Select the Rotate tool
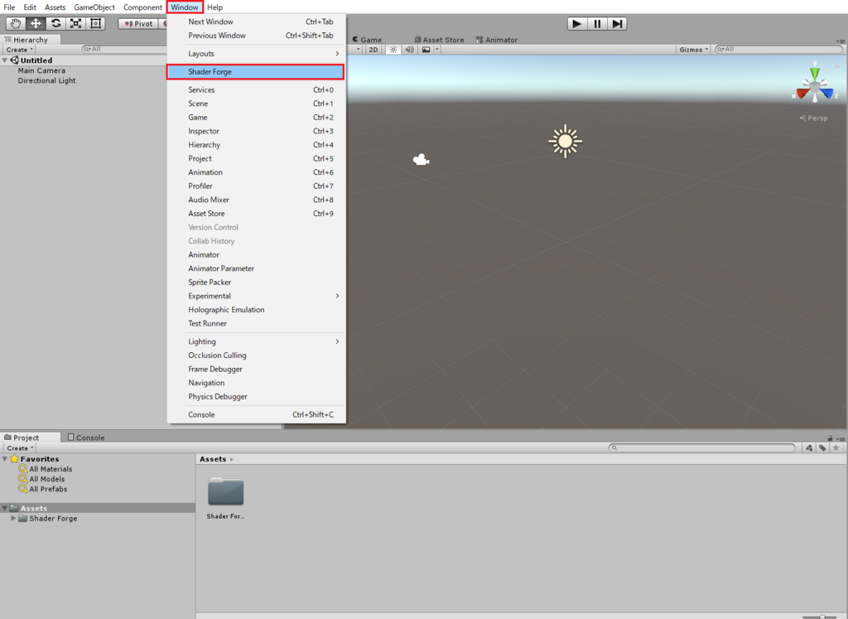Image resolution: width=848 pixels, height=619 pixels. pyautogui.click(x=55, y=23)
